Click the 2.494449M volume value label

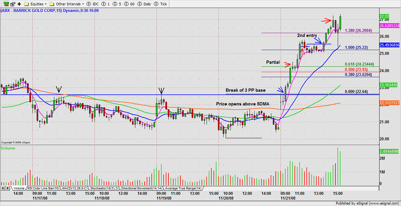(x=389, y=152)
